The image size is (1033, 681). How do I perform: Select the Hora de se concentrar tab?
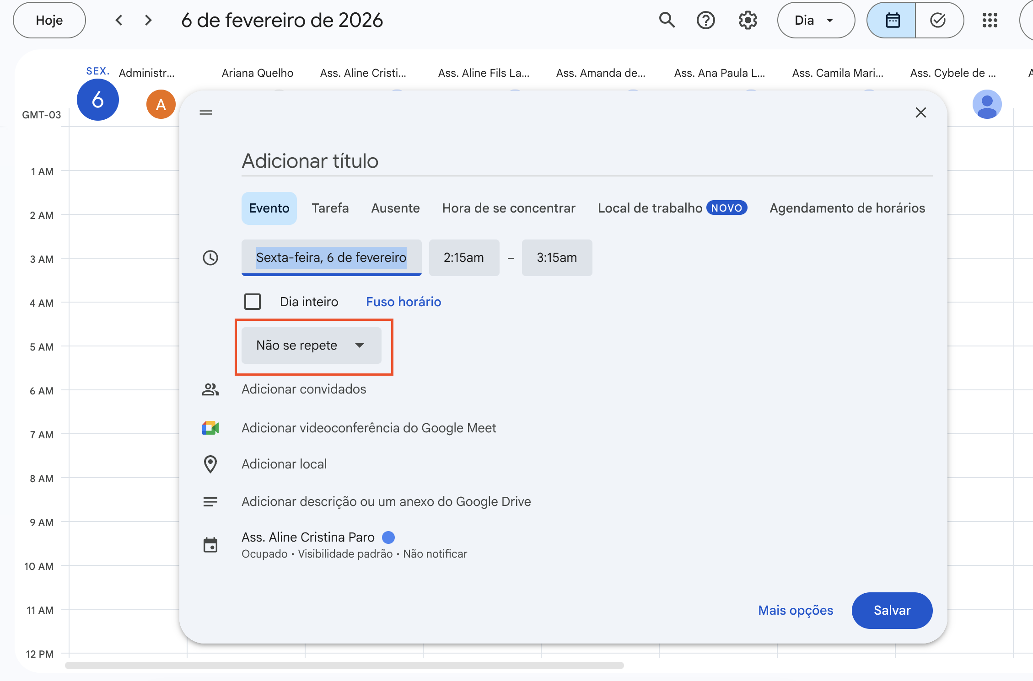pos(508,208)
